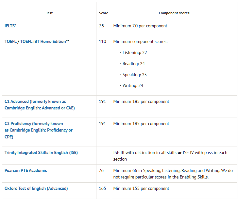238x199 pixels.
Task: Click the IELTS score 7.5 cell
Action: 101,26
